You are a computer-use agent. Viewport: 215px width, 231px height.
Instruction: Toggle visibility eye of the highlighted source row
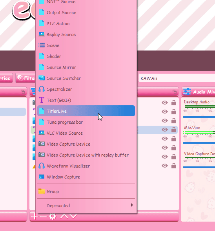pos(165,130)
